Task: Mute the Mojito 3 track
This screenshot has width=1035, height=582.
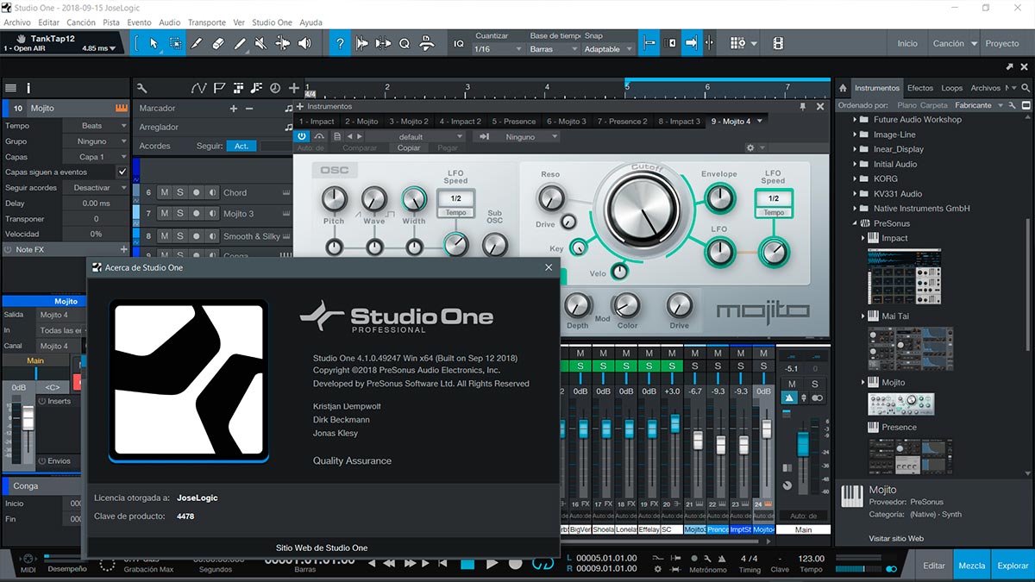Action: [164, 214]
